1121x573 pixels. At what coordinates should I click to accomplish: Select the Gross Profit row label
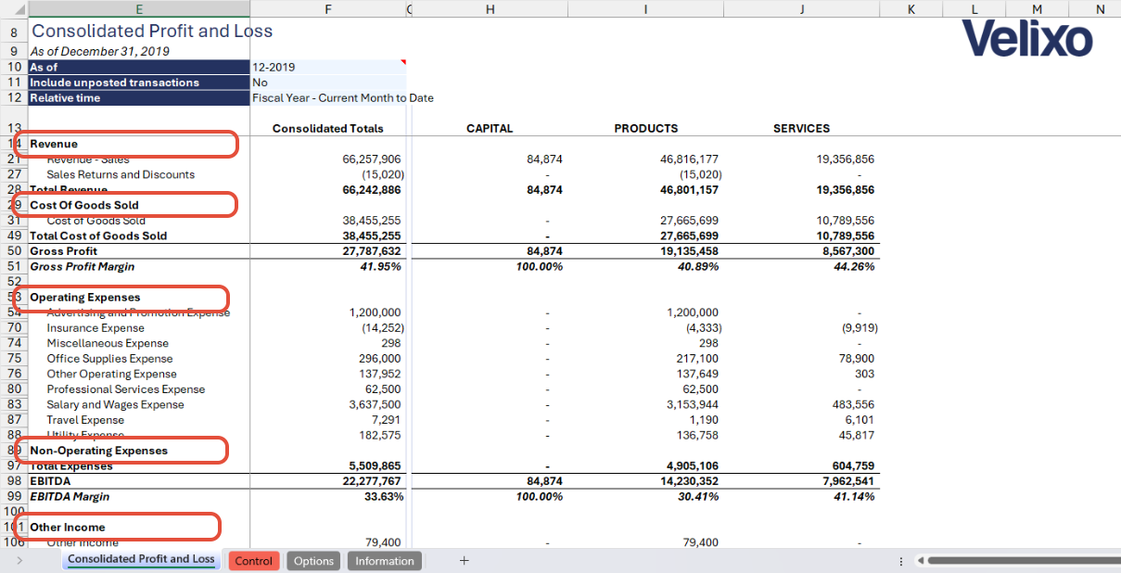coord(63,251)
